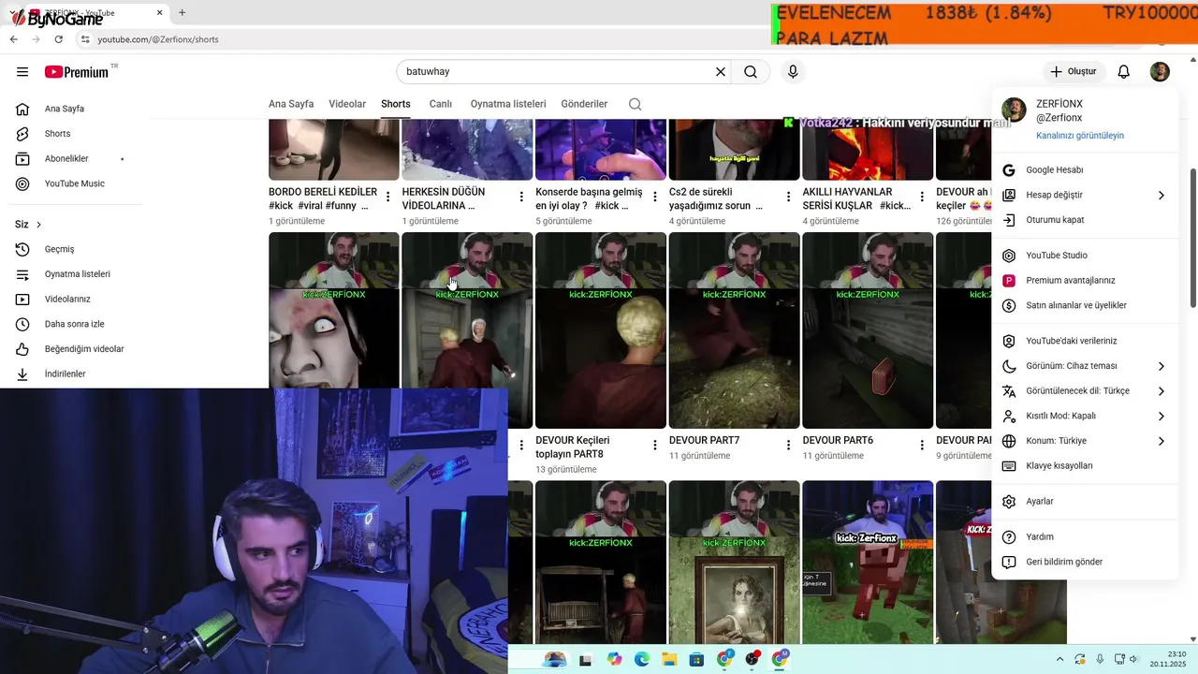Open options for AKILLI HAYVANLAR short
This screenshot has width=1198, height=674.
pyautogui.click(x=922, y=197)
